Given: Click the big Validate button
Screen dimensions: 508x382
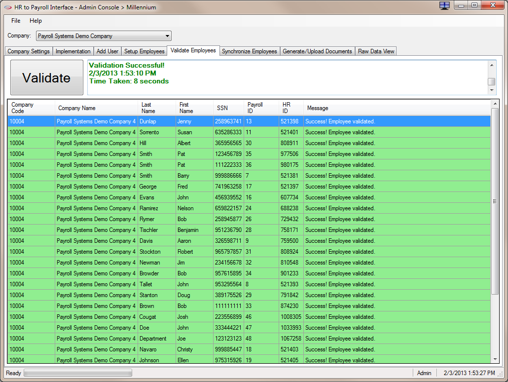Looking at the screenshot, I should pos(47,77).
